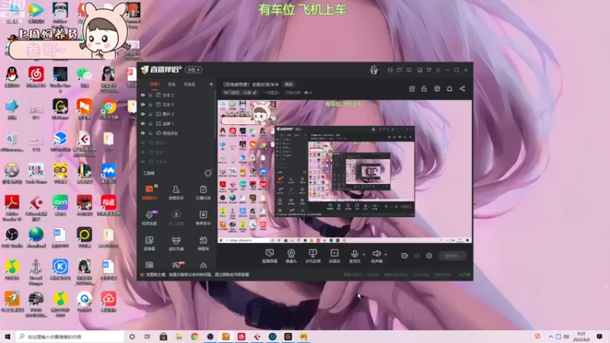This screenshot has width=610, height=343.
Task: Click the toolbox more-options circle icon
Action: (x=208, y=173)
